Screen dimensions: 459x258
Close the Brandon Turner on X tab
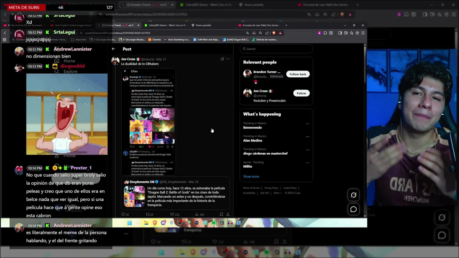tap(138, 25)
